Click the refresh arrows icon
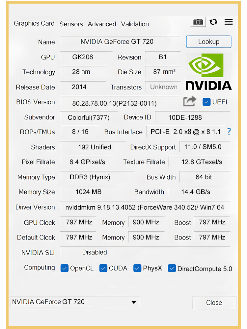Viewport: 247px width, 329px height. 213,22
